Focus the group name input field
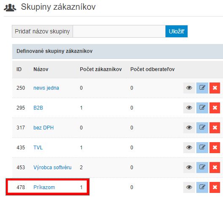Image resolution: width=223 pixels, height=198 pixels. click(119, 31)
